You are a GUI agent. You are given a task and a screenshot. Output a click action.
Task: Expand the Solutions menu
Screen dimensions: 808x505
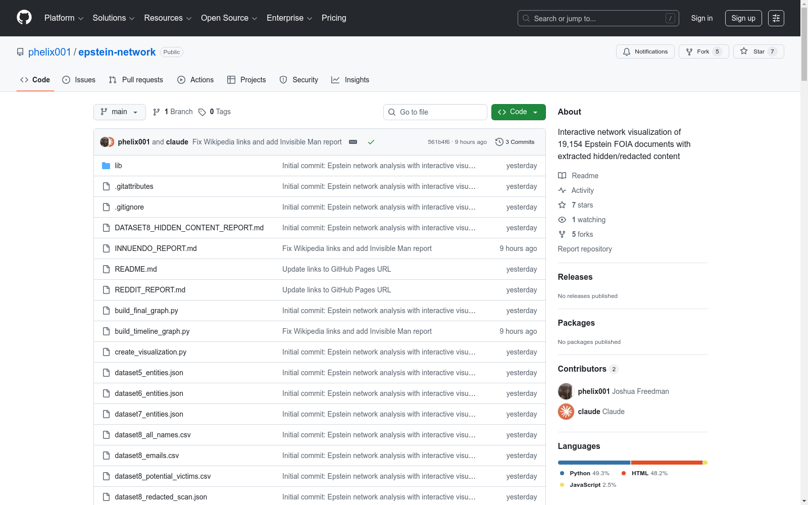click(114, 18)
